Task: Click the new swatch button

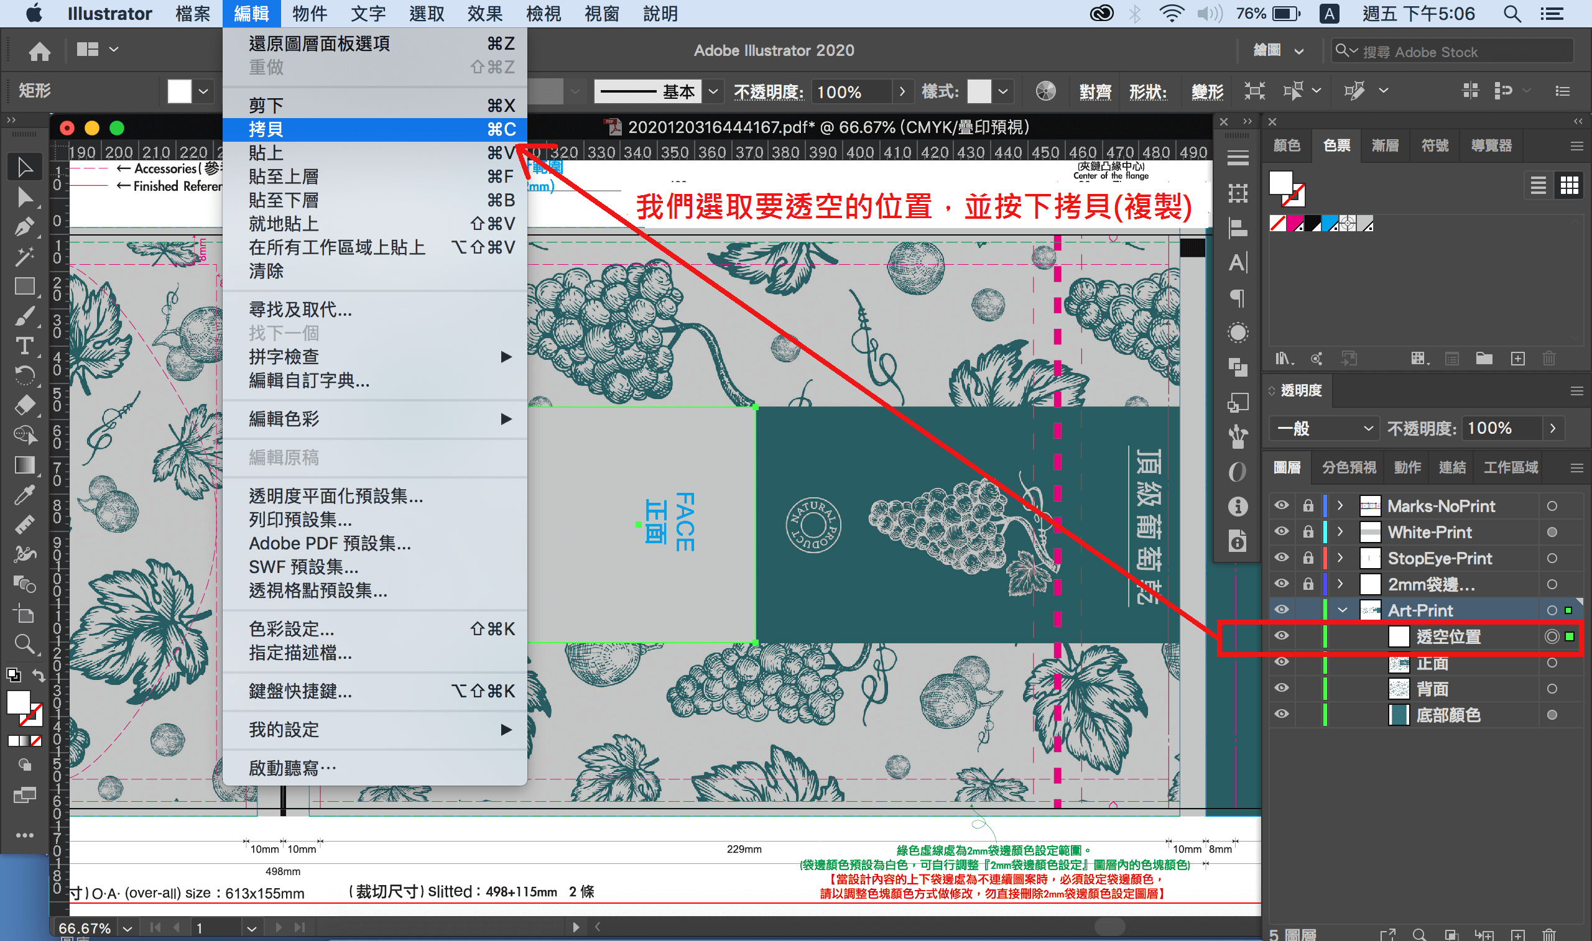Action: 1518,358
